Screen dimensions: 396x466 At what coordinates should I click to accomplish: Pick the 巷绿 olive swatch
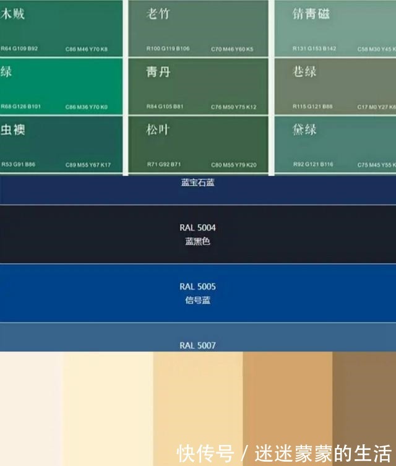coord(335,86)
